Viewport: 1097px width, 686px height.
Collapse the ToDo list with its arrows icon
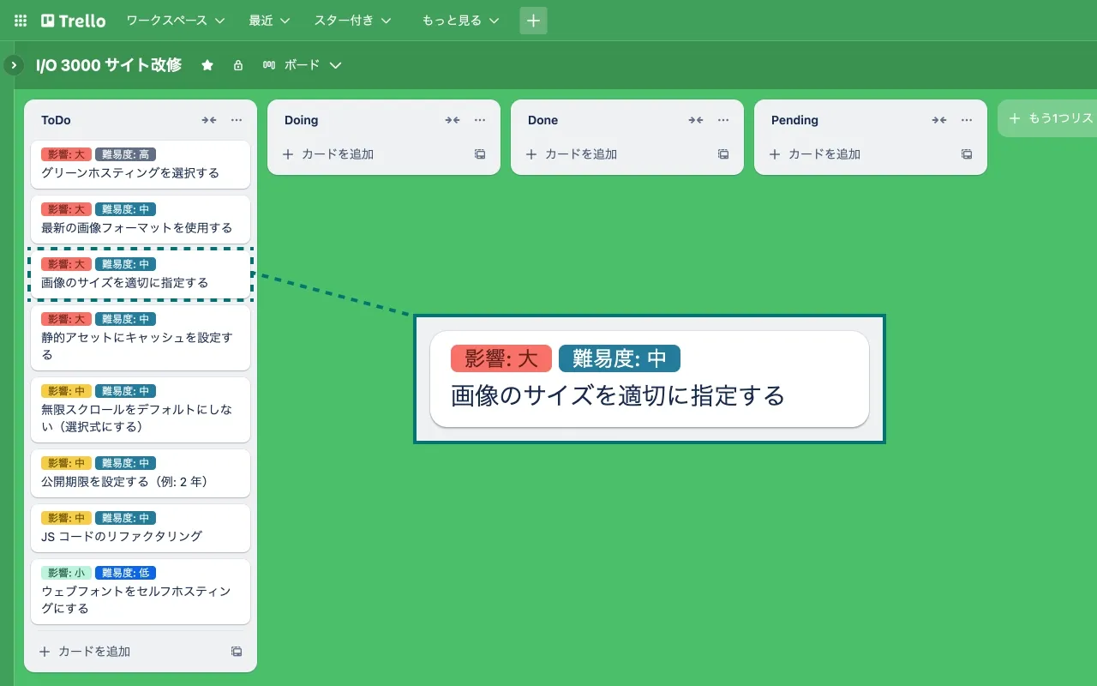tap(209, 120)
